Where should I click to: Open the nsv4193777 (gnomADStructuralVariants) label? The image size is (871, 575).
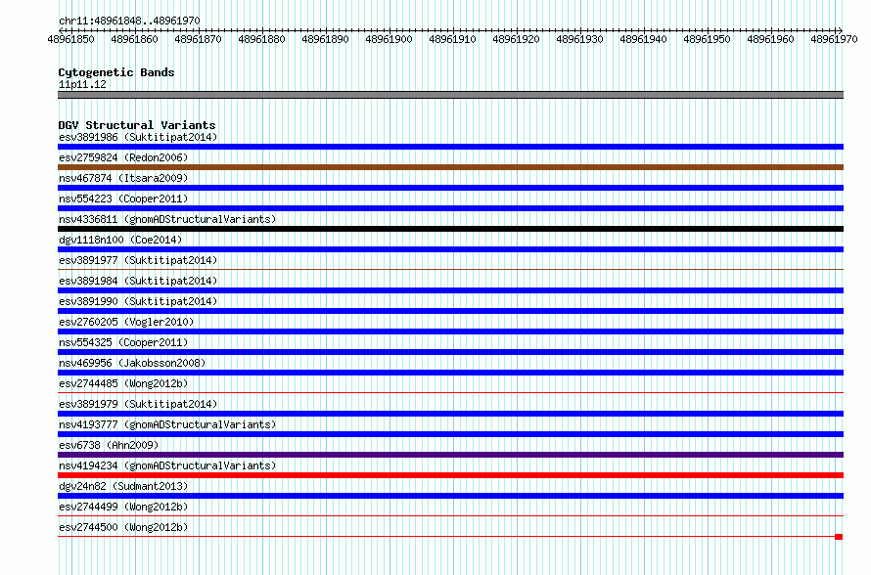pyautogui.click(x=167, y=424)
